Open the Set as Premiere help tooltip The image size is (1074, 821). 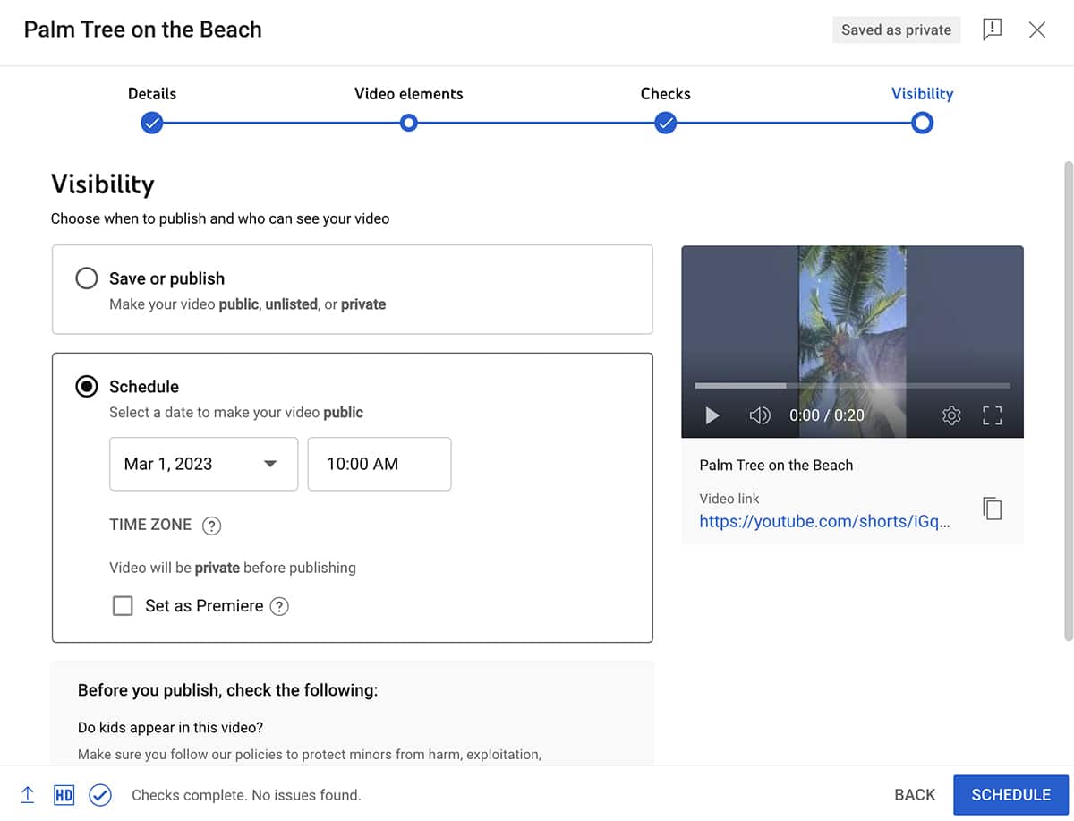tap(279, 606)
